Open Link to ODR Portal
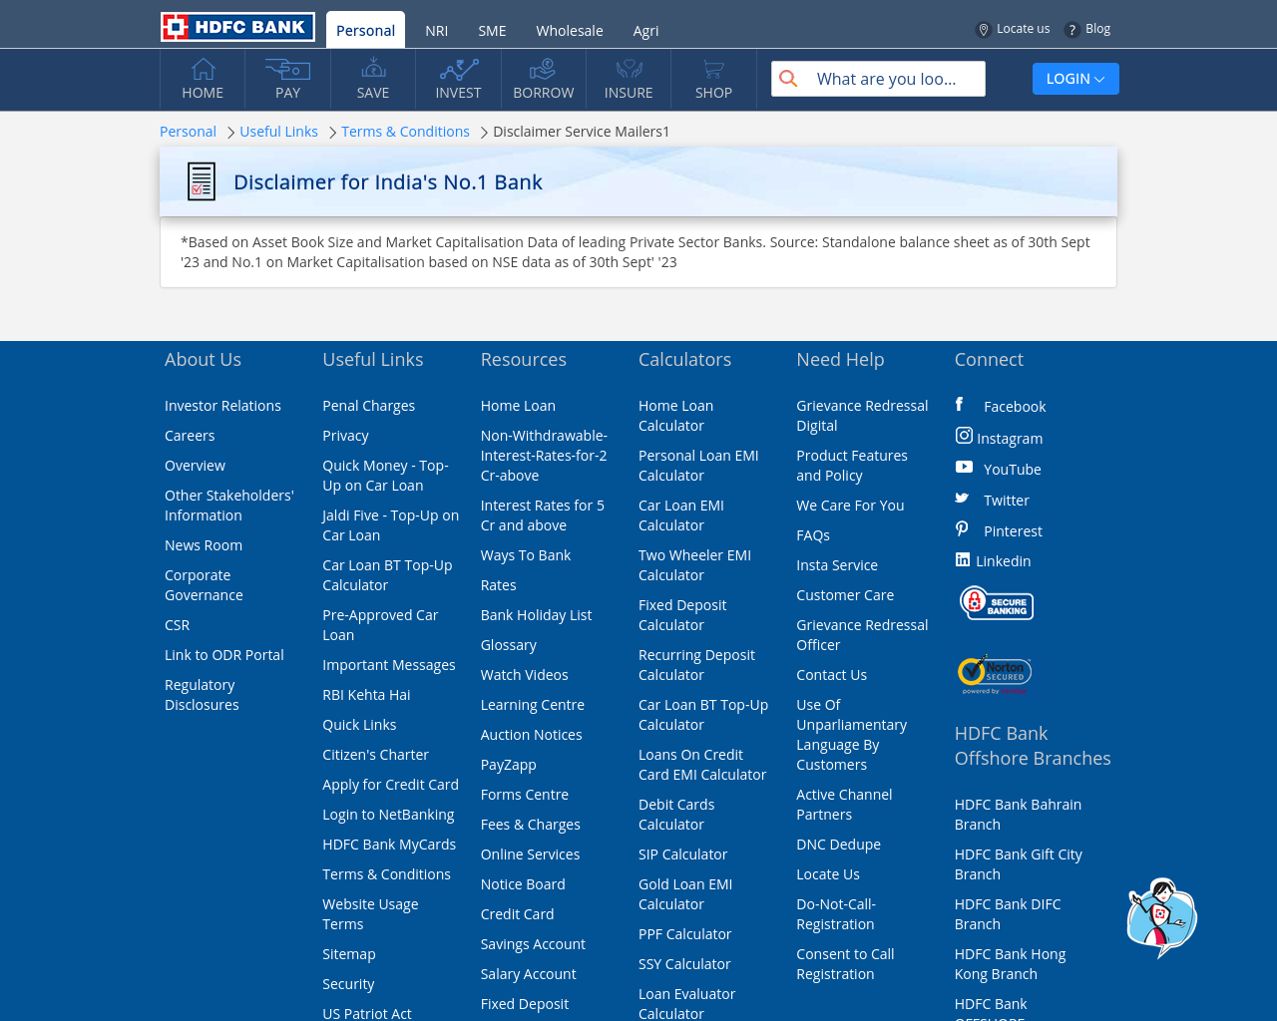The image size is (1277, 1021). pyautogui.click(x=224, y=655)
